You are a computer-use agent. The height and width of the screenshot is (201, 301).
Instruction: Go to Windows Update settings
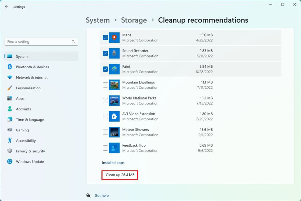click(x=30, y=162)
